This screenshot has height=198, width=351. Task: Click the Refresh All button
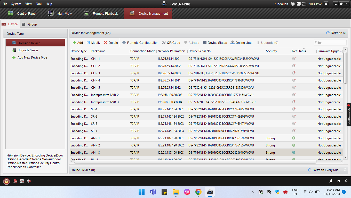click(x=336, y=33)
